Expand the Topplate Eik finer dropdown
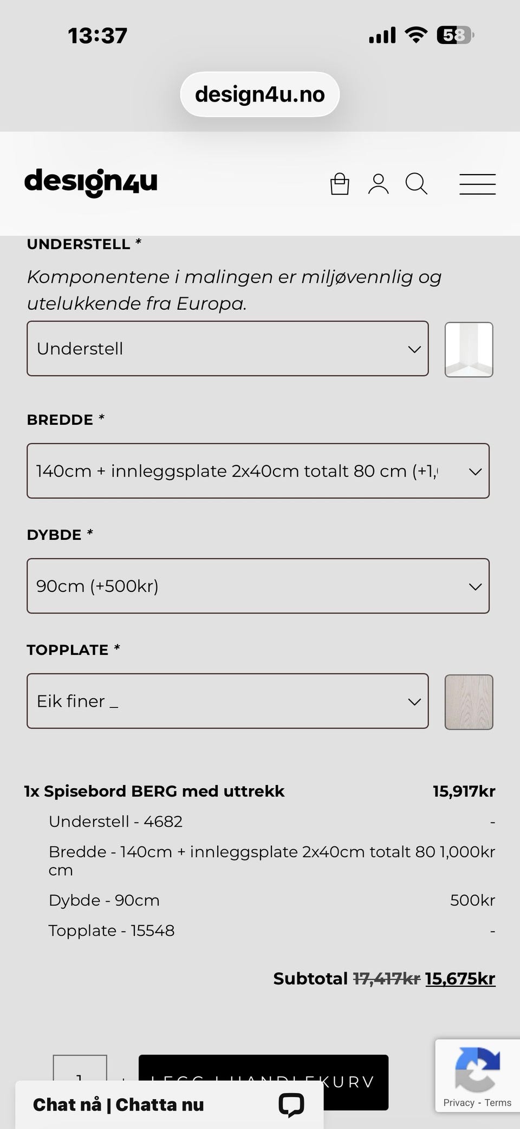The height and width of the screenshot is (1129, 520). (227, 701)
